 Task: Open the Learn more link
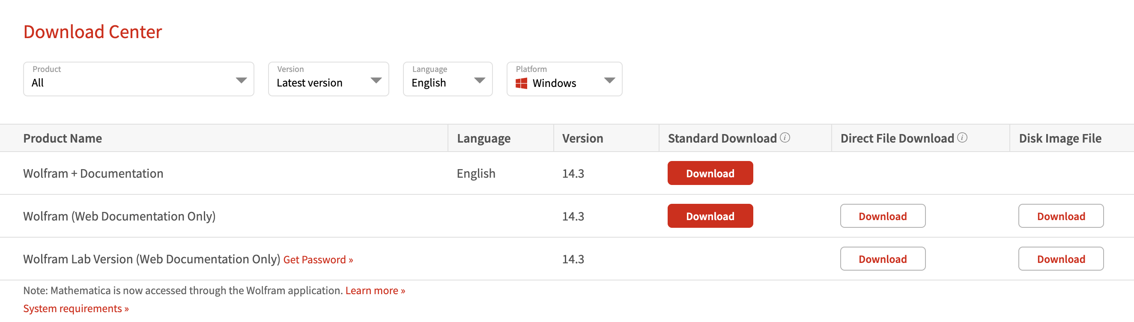[376, 291]
